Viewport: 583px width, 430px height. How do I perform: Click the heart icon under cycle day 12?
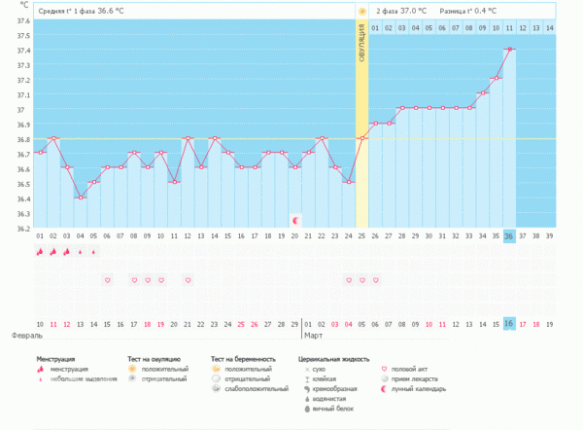point(189,280)
